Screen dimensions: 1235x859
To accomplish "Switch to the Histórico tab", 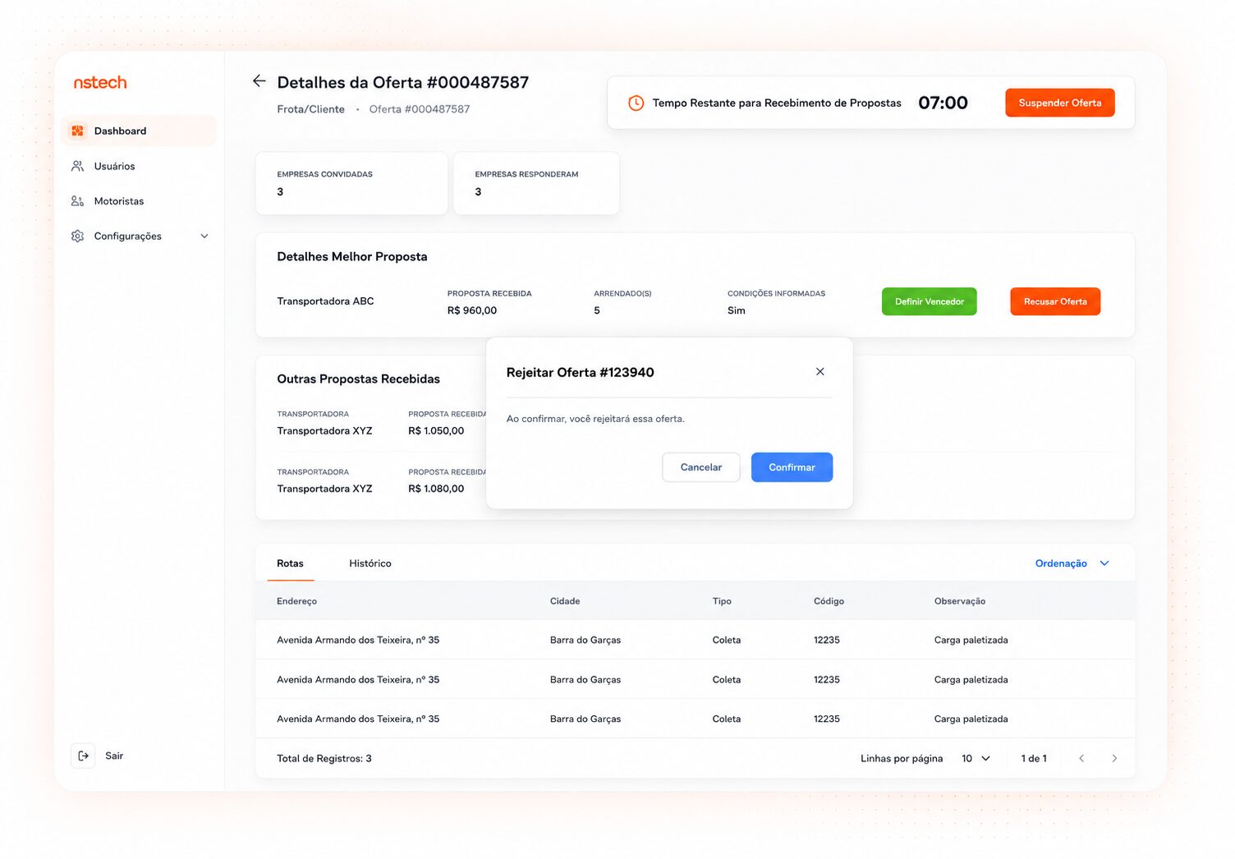I will tap(370, 563).
